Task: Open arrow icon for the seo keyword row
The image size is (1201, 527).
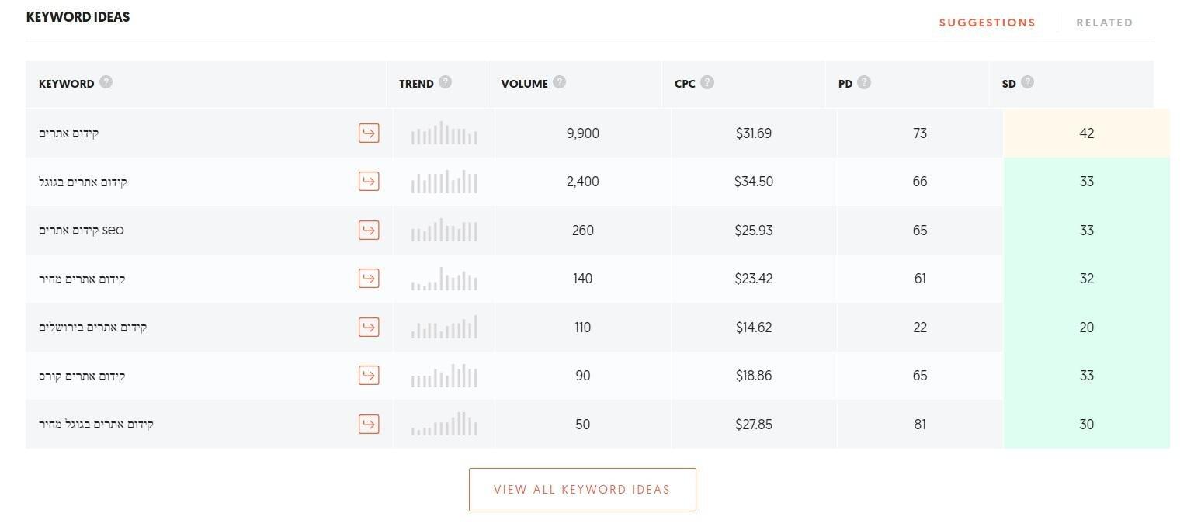Action: pyautogui.click(x=369, y=230)
